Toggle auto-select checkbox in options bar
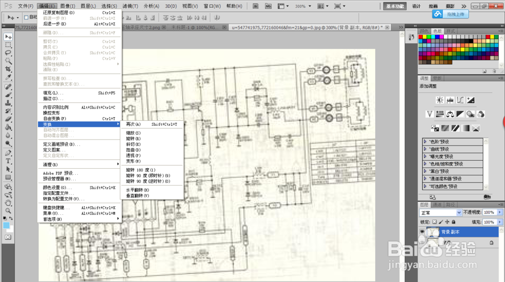This screenshot has height=282, width=505. (x=26, y=17)
